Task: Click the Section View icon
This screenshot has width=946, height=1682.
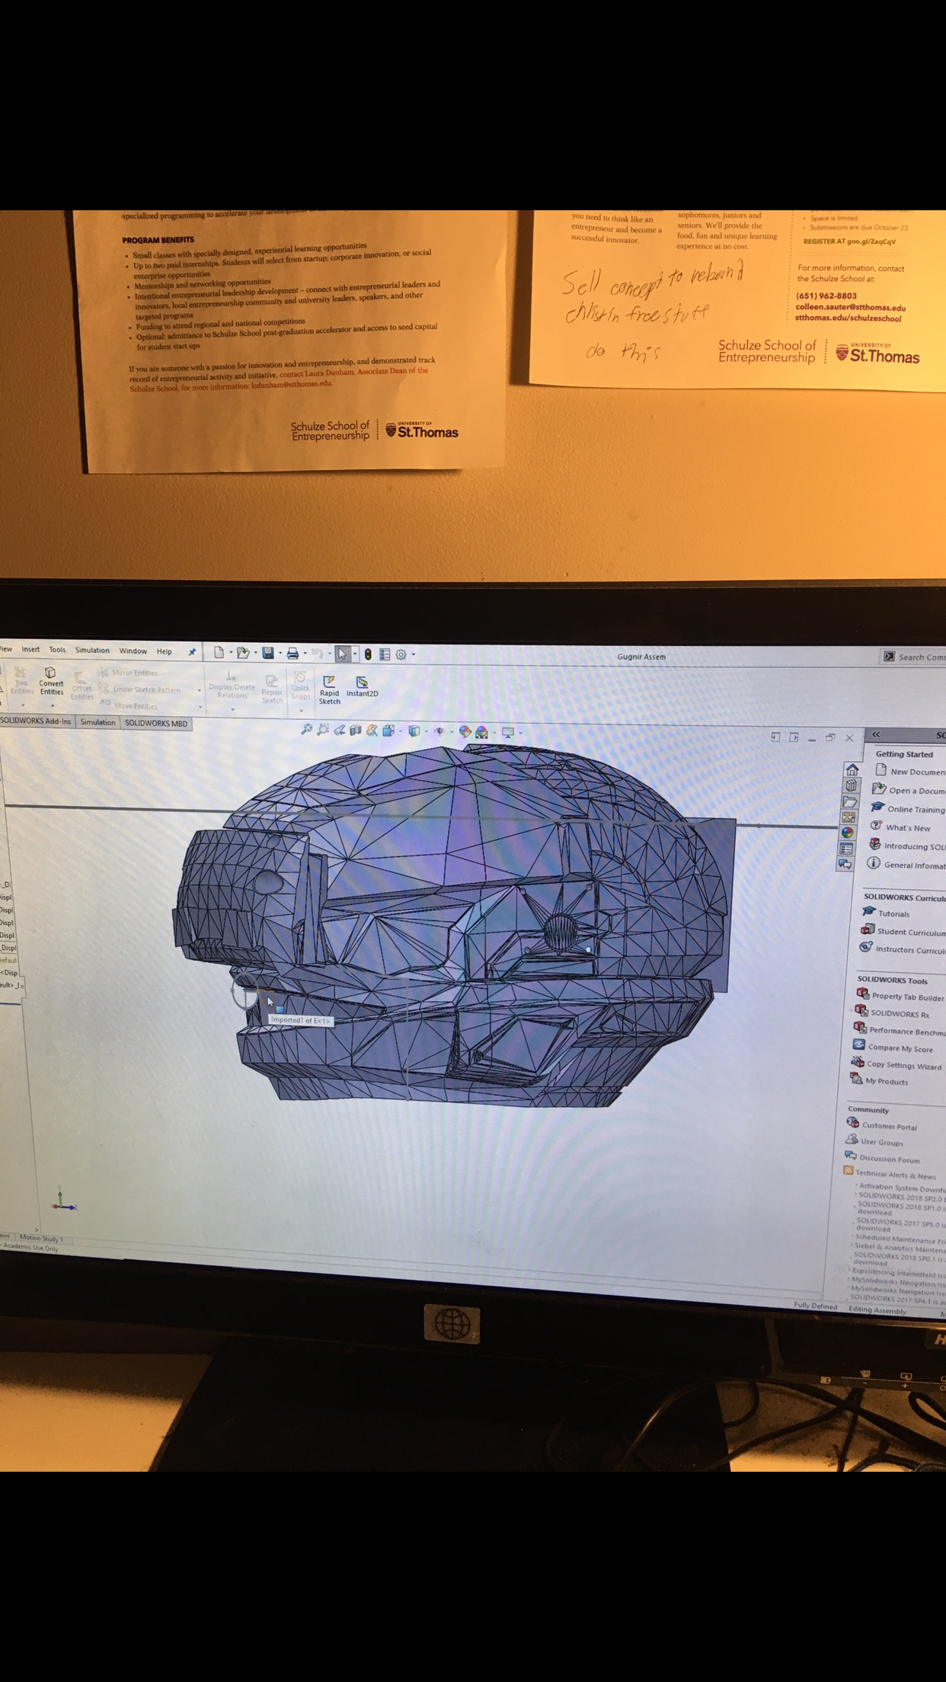Action: tap(355, 731)
